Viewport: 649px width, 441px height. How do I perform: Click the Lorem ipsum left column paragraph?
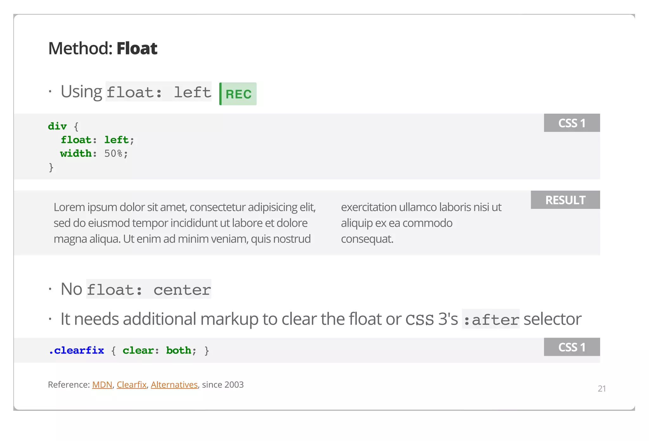click(x=184, y=223)
